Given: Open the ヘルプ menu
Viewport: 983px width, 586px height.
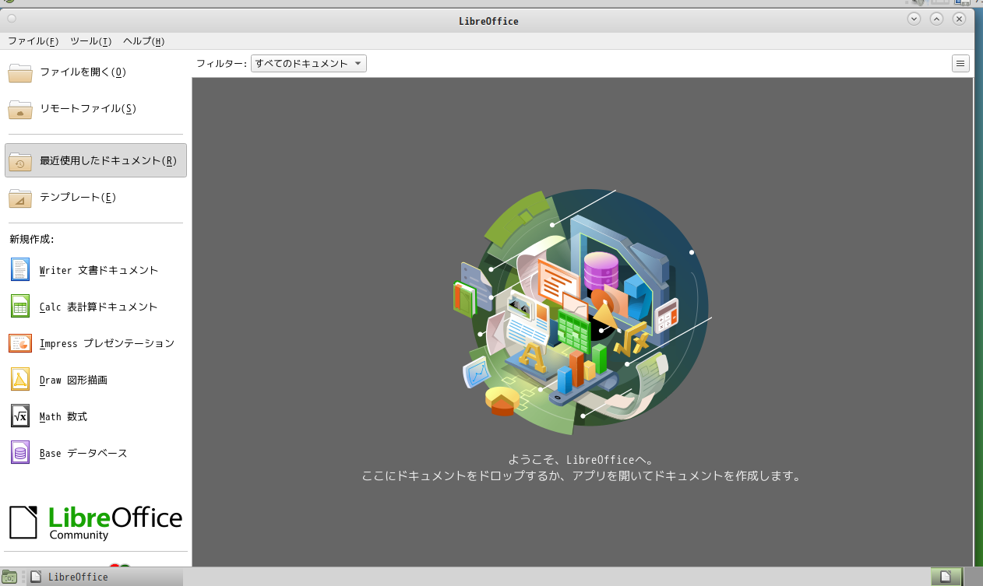Looking at the screenshot, I should 143,41.
